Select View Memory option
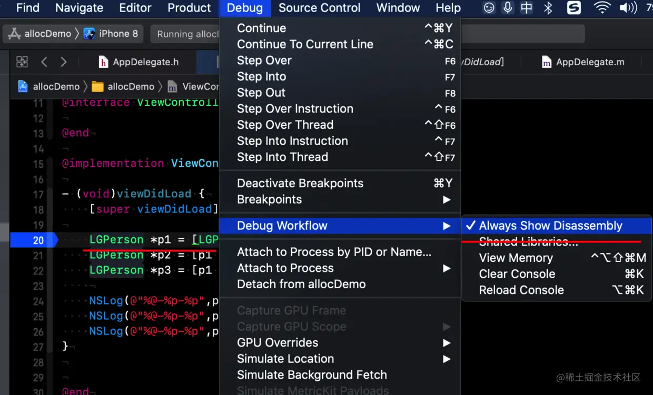This screenshot has height=395, width=653. pyautogui.click(x=516, y=258)
